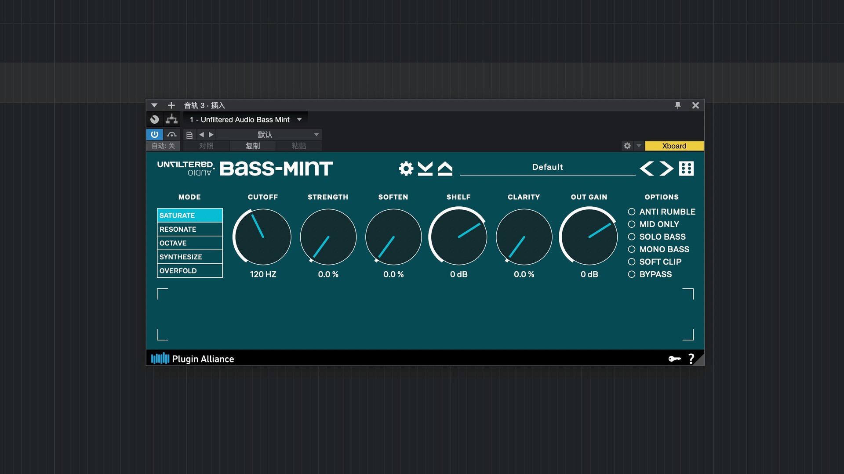
Task: Enable the Bypass option
Action: pyautogui.click(x=650, y=274)
